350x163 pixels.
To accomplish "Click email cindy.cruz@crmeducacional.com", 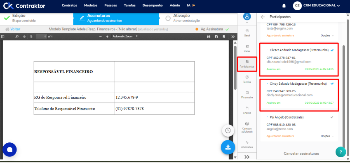I will (289, 95).
